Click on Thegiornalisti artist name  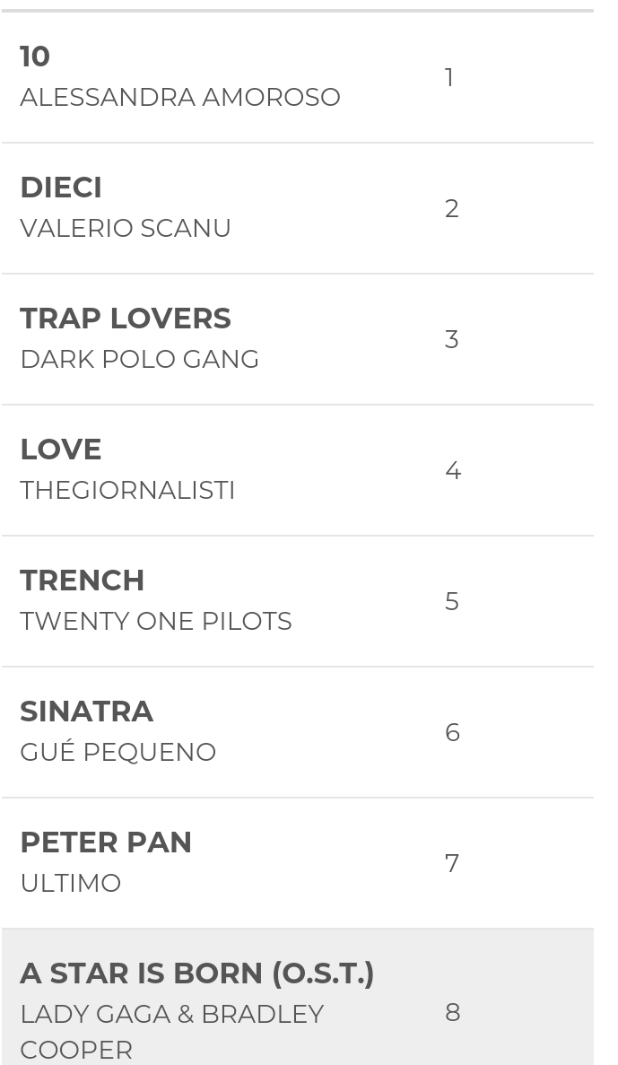click(x=127, y=490)
